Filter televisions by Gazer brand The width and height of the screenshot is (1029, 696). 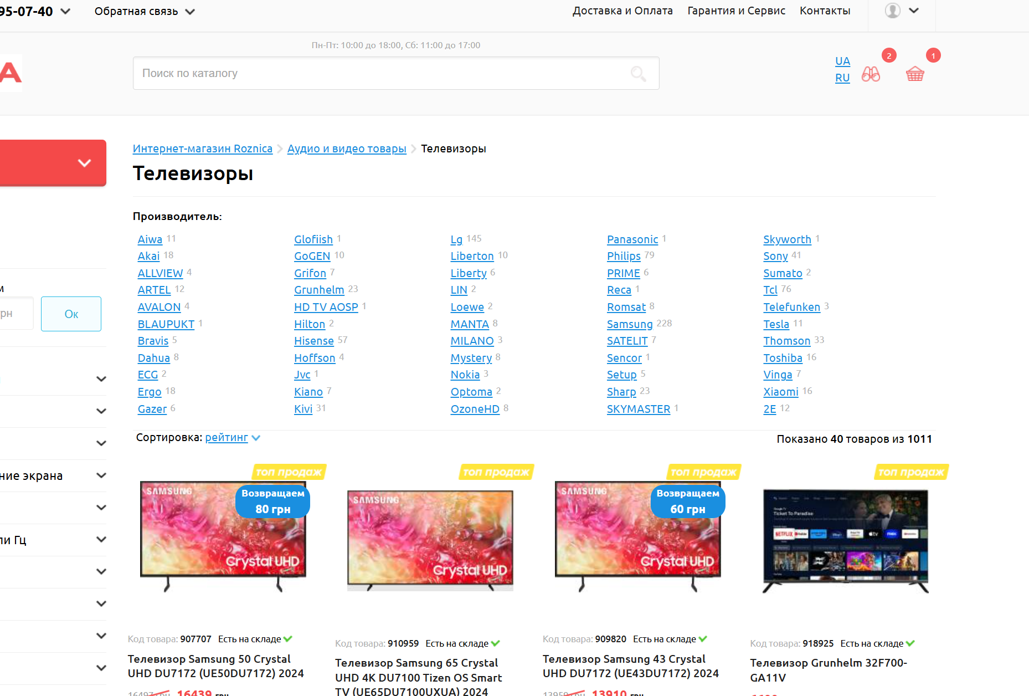[x=152, y=409]
